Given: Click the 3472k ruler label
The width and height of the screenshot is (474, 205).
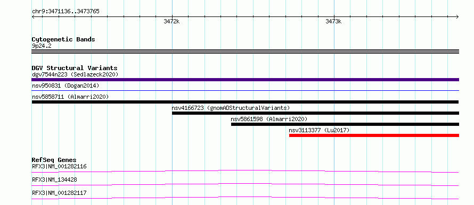Looking at the screenshot, I should click(x=171, y=21).
